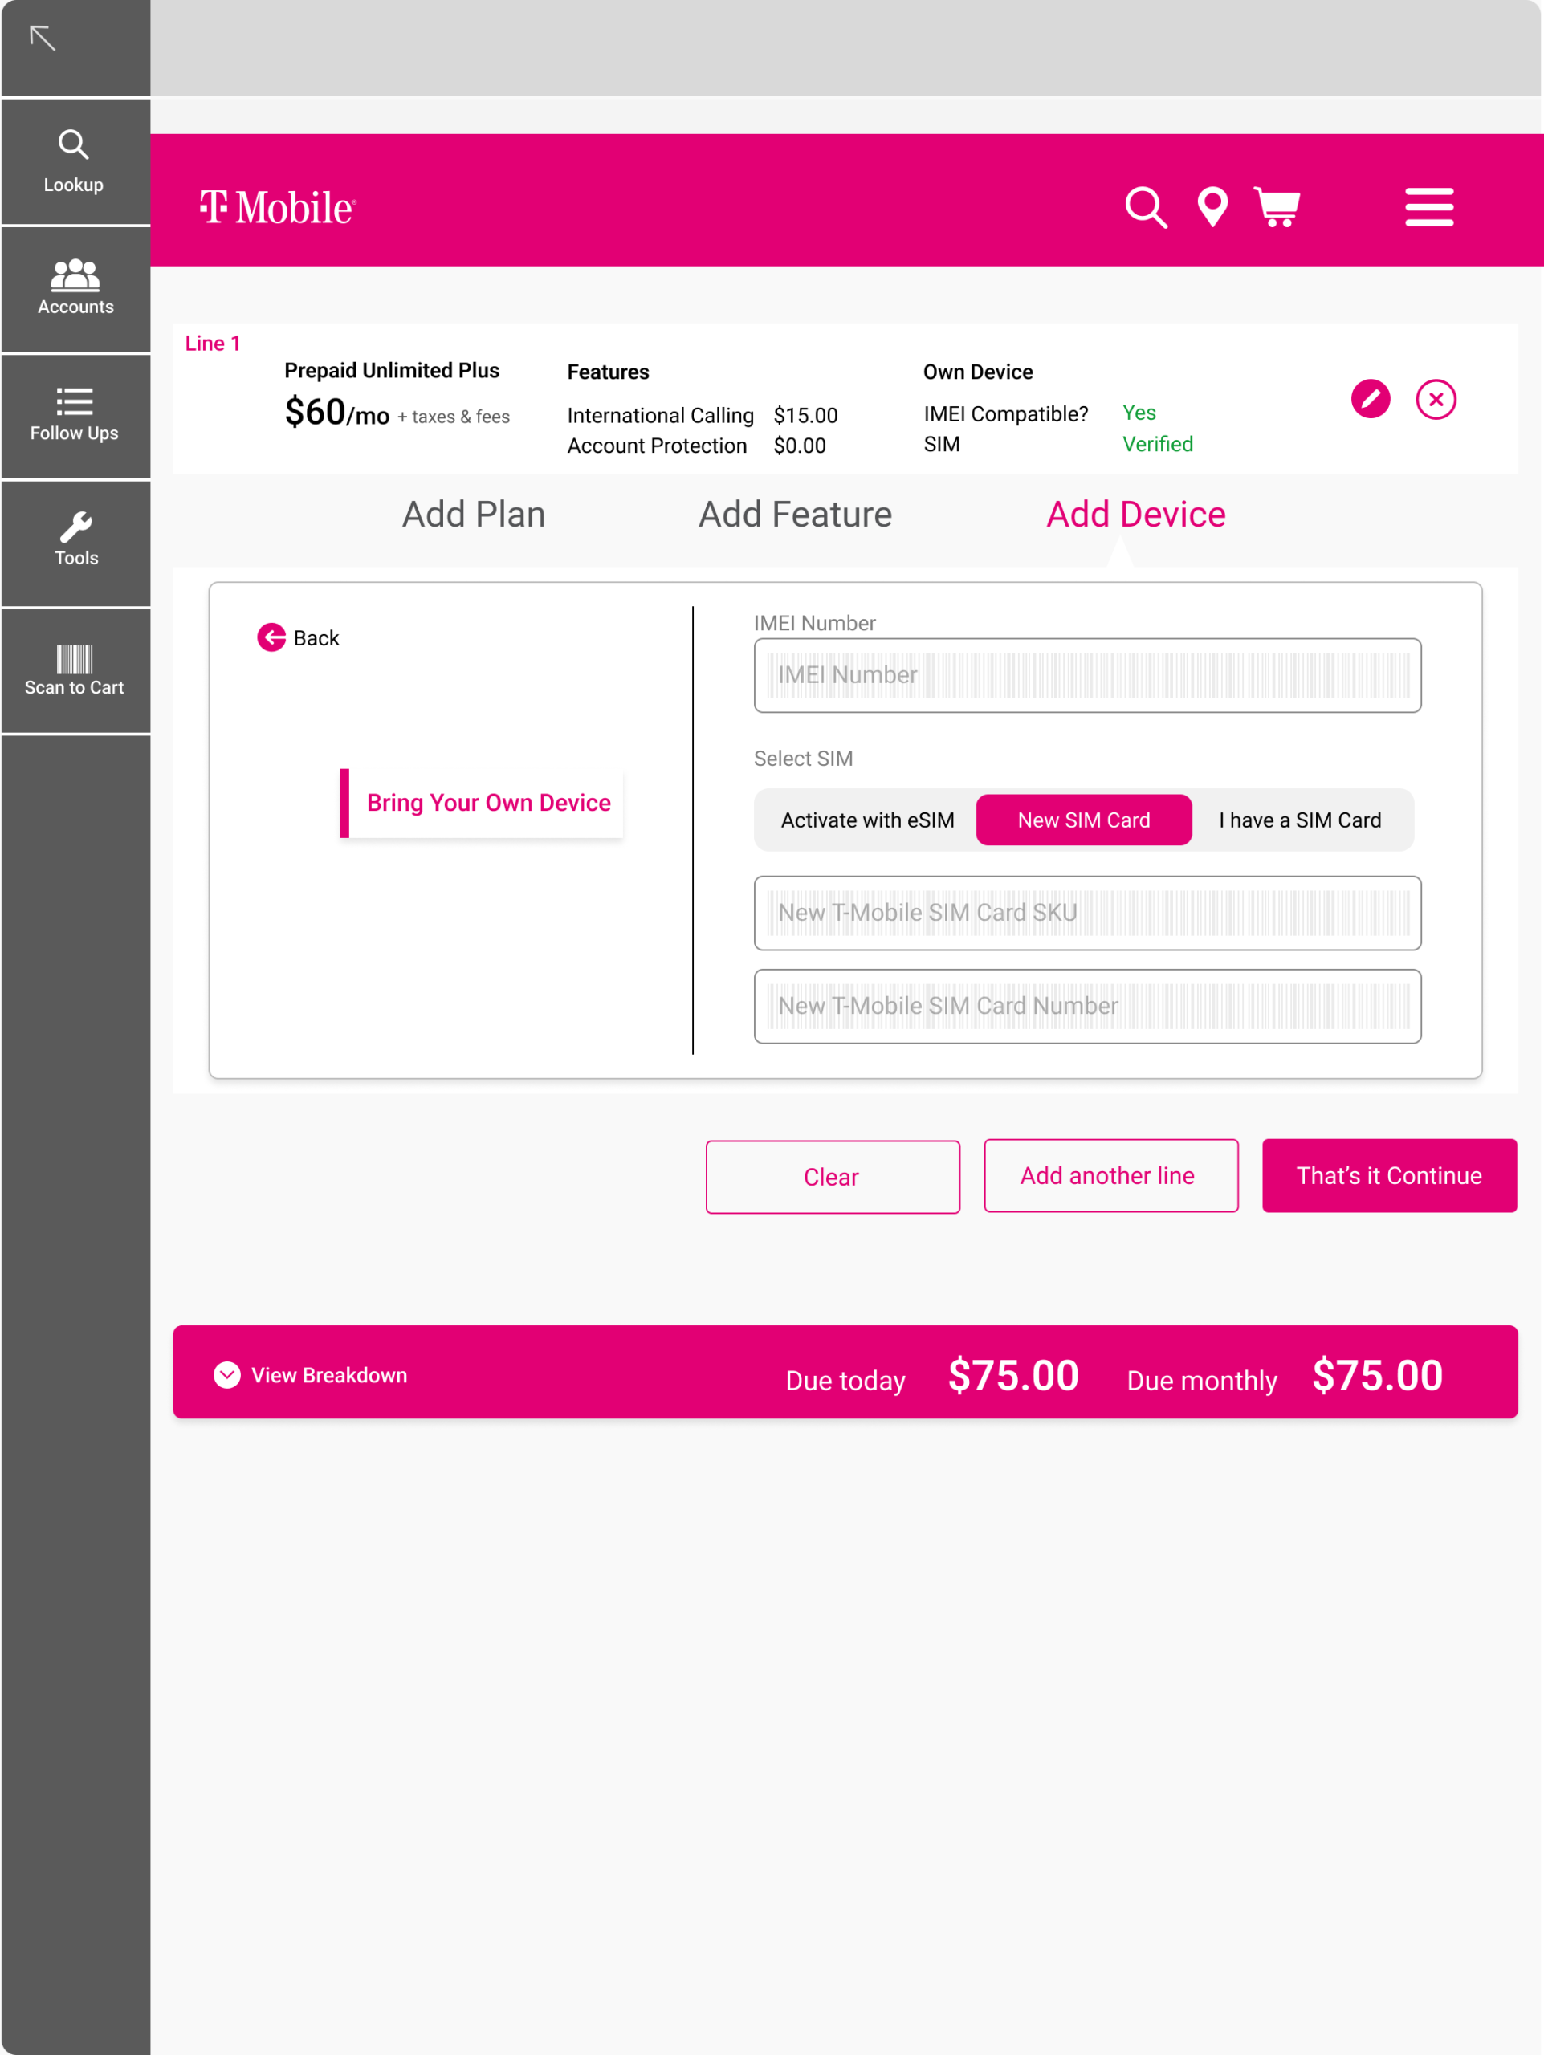Viewport: 1544px width, 2055px height.
Task: Open the Lookup search in sidebar
Action: click(73, 160)
